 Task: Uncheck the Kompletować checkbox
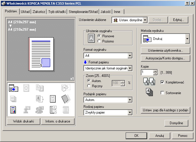[x=162, y=82]
